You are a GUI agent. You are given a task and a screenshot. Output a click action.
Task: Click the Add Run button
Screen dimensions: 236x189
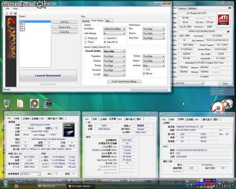pos(65,22)
